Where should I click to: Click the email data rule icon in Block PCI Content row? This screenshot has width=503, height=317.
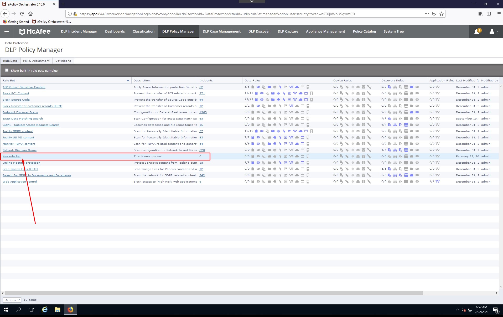click(262, 93)
